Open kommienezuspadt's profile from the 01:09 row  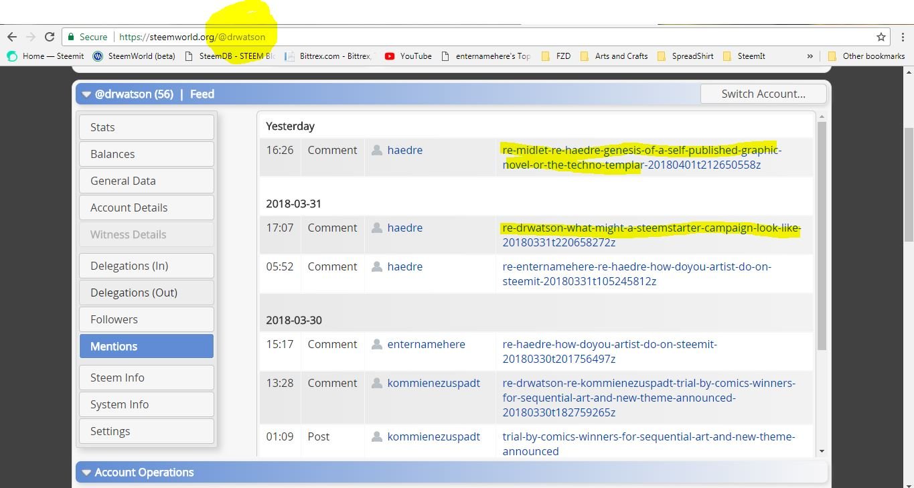(x=434, y=436)
